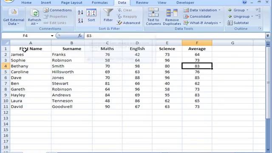Open What-If Analysis

pos(201,23)
